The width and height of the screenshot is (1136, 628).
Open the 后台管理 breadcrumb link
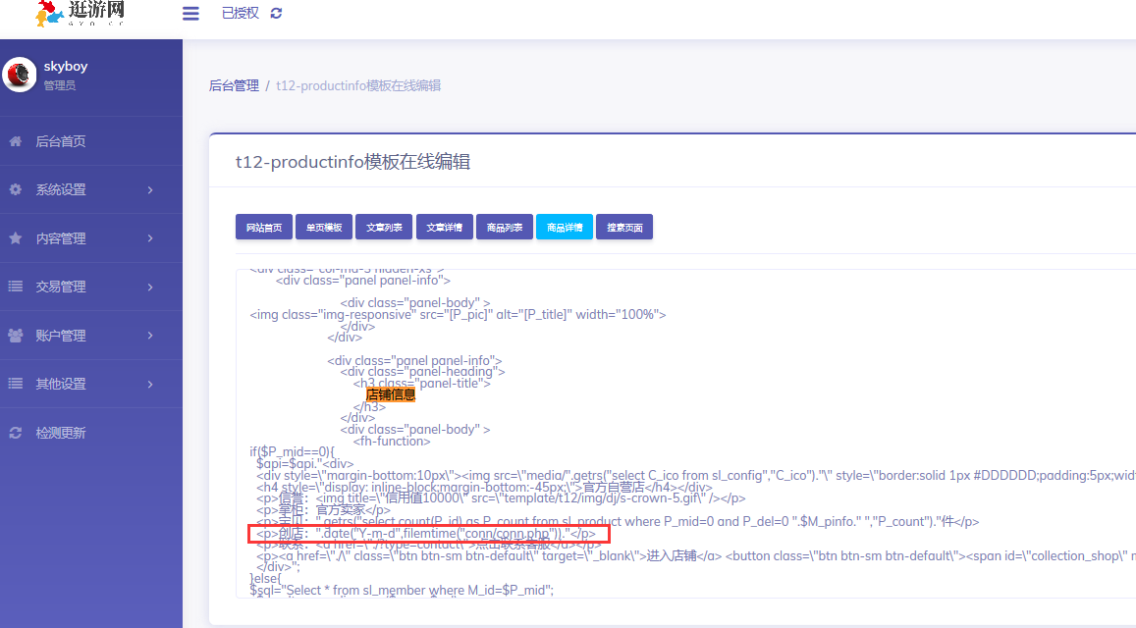pyautogui.click(x=234, y=85)
